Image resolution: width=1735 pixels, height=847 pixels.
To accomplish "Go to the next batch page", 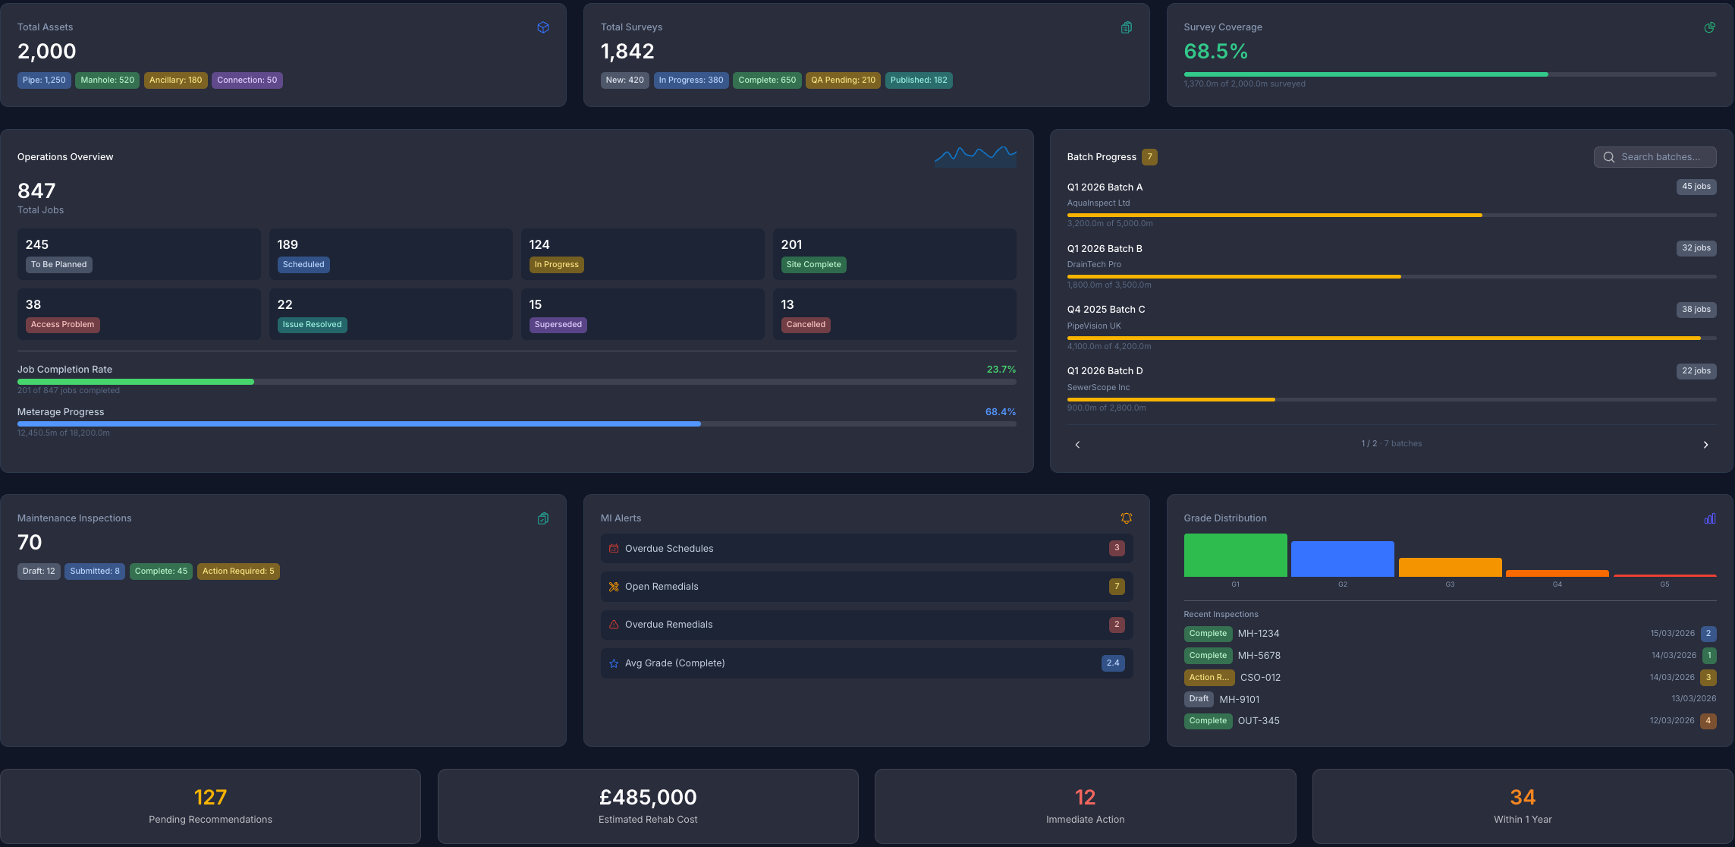I will click(1706, 445).
